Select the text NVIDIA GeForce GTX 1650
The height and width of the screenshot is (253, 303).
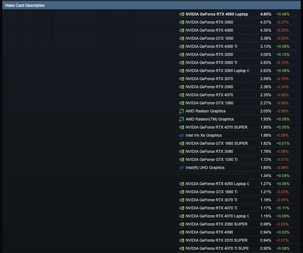[x=209, y=38]
